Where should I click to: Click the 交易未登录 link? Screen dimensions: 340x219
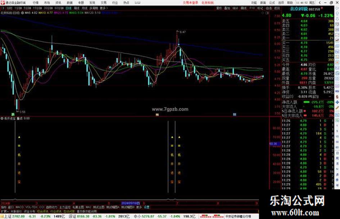[x=190, y=3]
